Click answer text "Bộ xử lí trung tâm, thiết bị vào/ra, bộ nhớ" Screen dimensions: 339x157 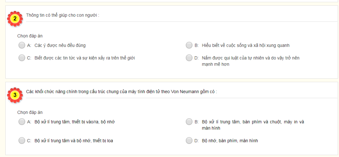(x=74, y=122)
